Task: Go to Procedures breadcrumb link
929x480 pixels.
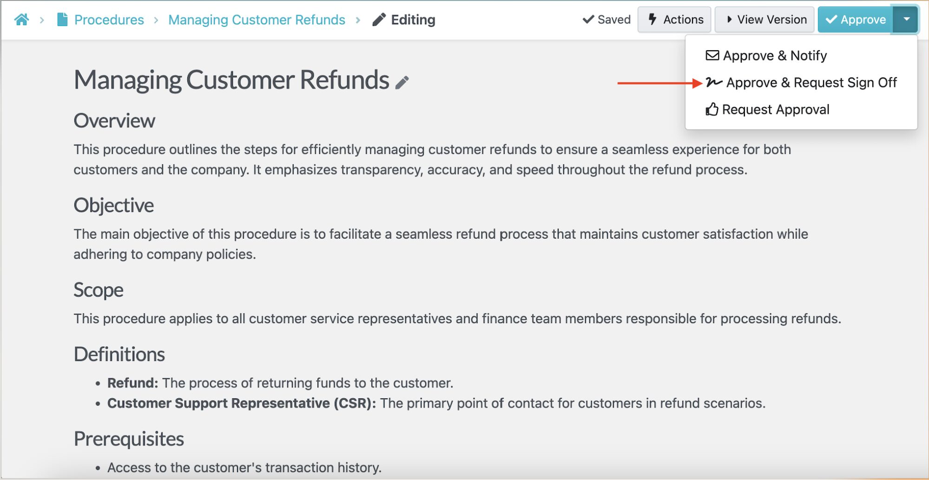Action: point(109,19)
